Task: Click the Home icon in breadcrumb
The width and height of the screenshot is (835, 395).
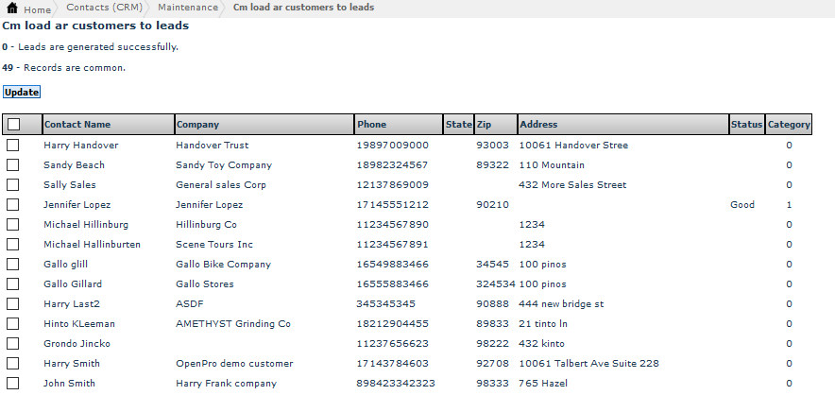Action: (12, 8)
